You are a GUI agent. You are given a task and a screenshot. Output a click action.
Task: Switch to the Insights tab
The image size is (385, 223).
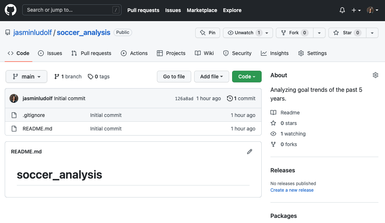click(275, 53)
